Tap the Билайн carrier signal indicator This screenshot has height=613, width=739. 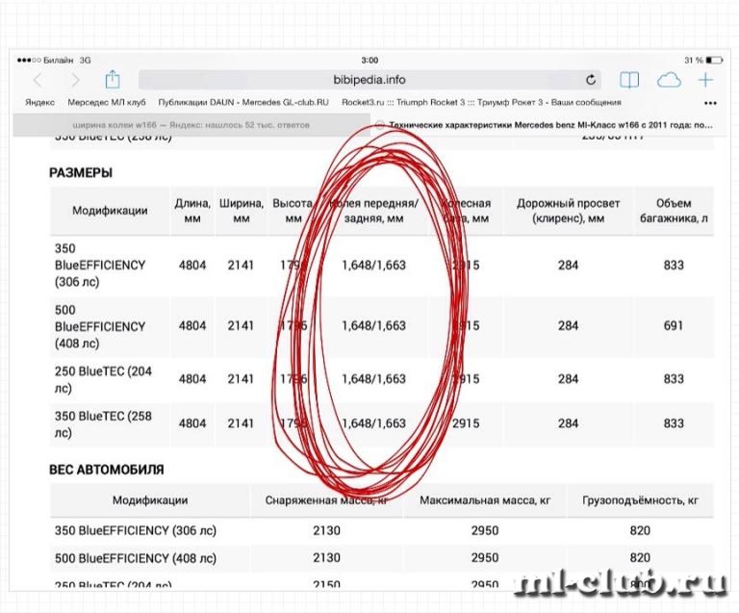pyautogui.click(x=45, y=61)
